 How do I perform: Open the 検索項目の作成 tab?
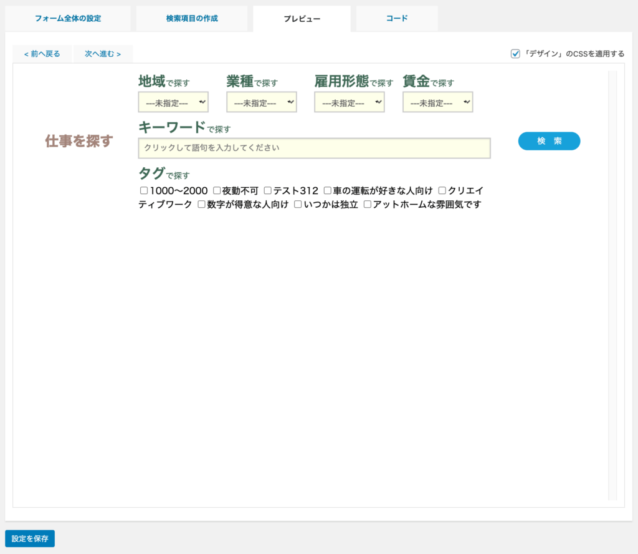tap(192, 19)
